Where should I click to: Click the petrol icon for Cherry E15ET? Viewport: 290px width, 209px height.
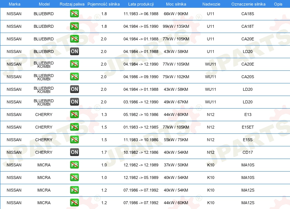[x=74, y=127]
